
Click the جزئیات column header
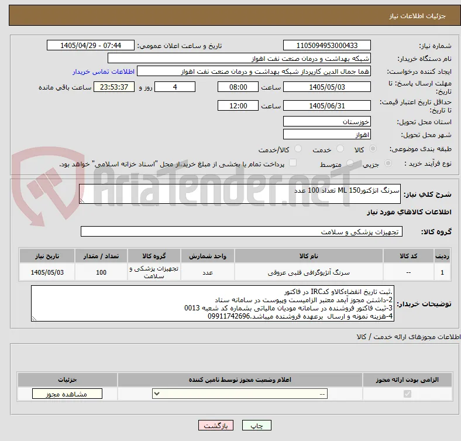click(67, 380)
